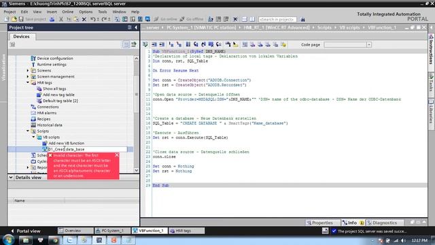Click the Search in project field

(x=277, y=19)
